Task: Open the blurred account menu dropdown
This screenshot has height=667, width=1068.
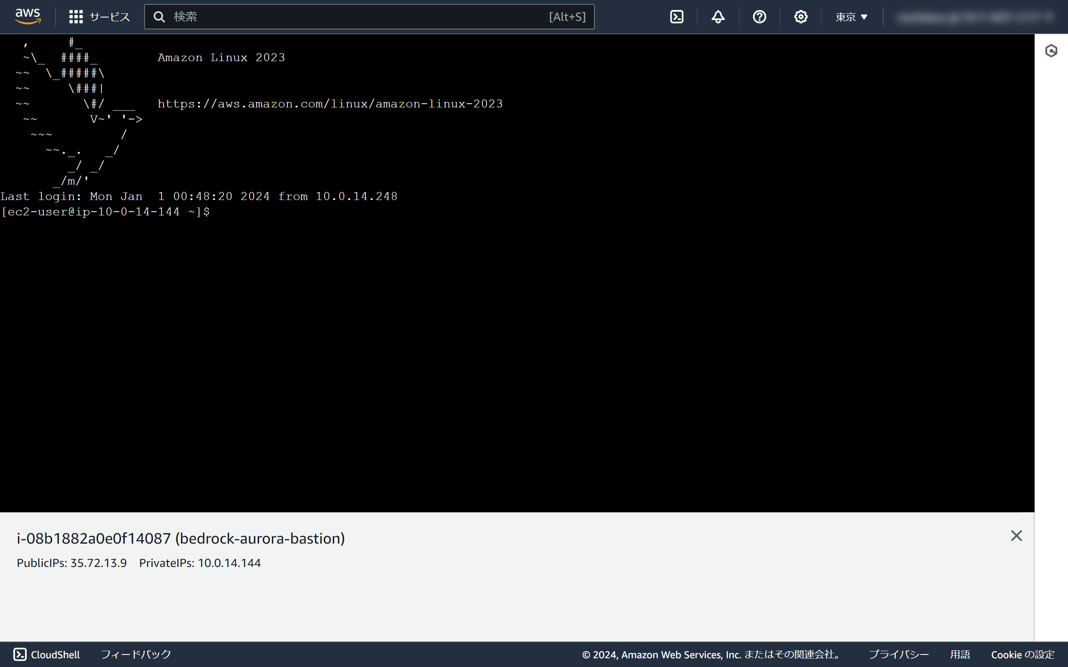Action: pos(975,17)
